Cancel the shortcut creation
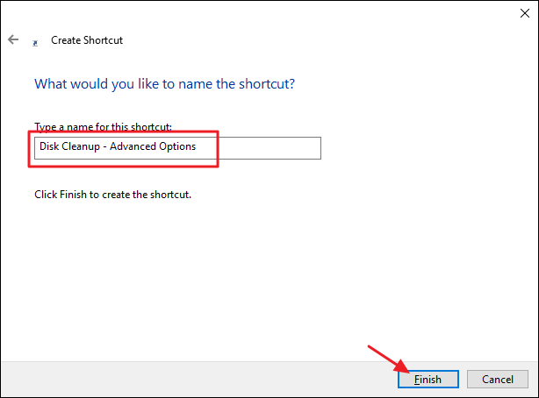Viewport: 539px width, 398px height. 498,379
